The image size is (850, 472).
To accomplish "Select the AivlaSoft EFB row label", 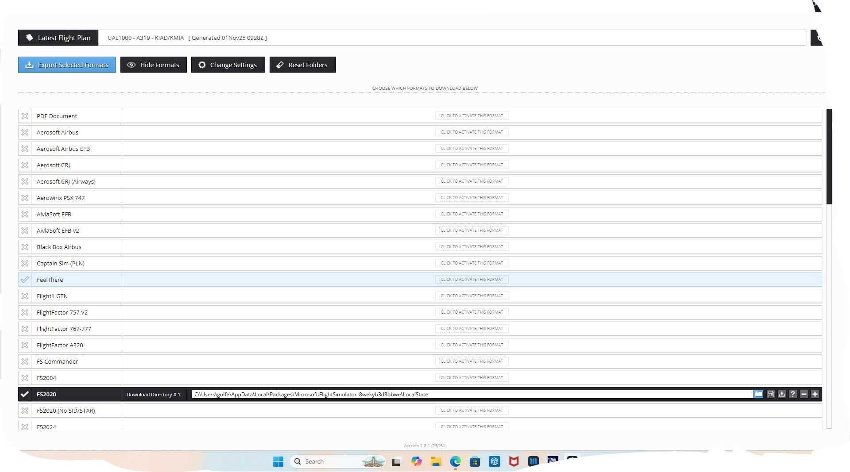I will point(54,214).
